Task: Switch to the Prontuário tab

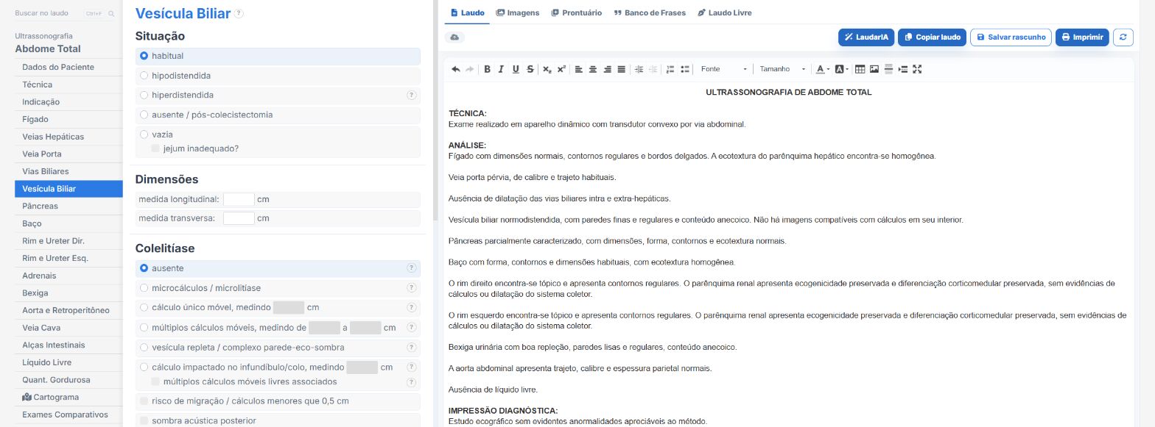Action: 577,12
